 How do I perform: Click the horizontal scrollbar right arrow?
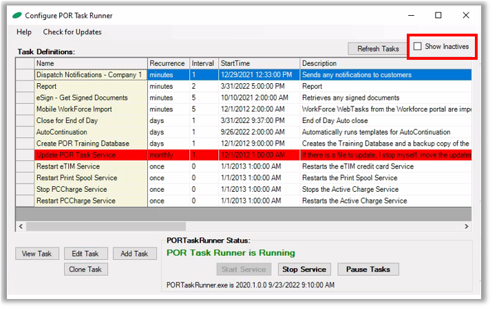tap(467, 226)
